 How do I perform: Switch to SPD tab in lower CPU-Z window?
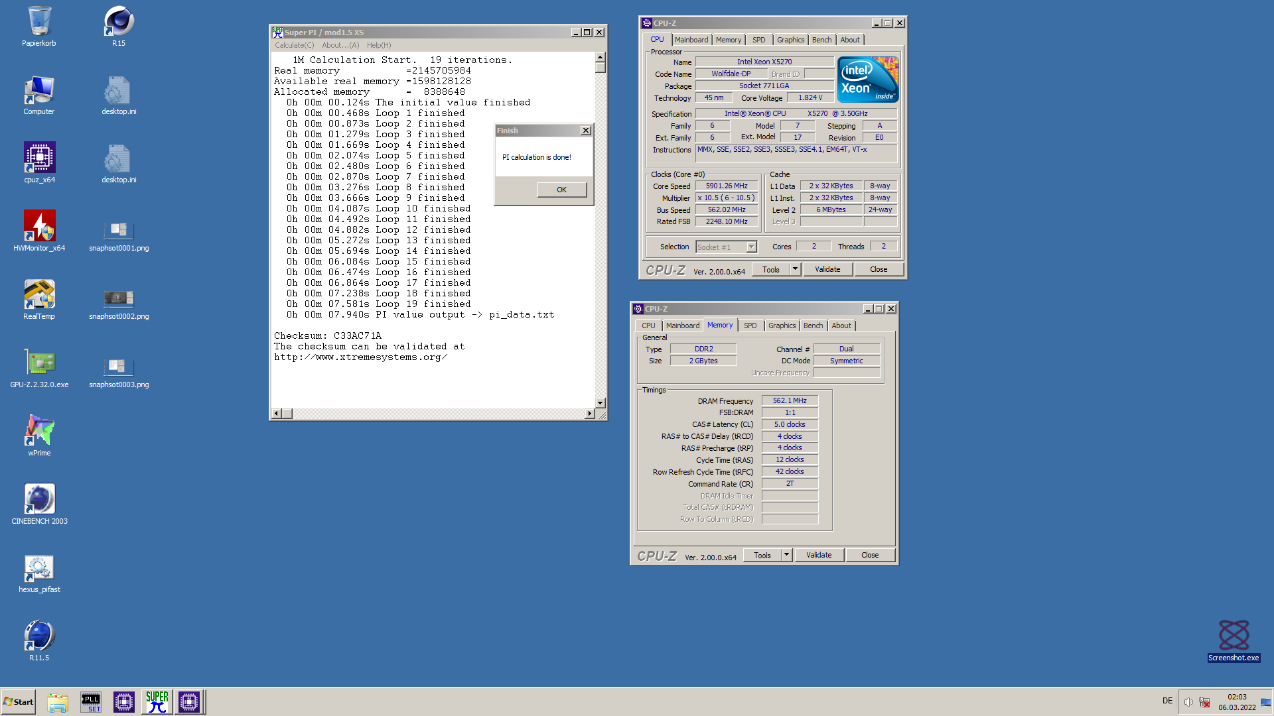click(x=750, y=326)
